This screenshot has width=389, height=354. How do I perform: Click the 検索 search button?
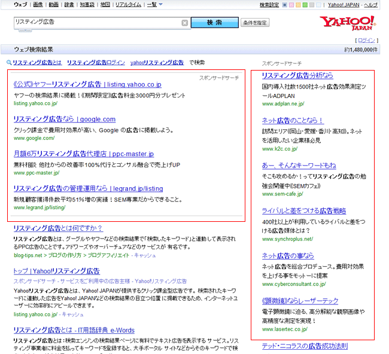[215, 23]
